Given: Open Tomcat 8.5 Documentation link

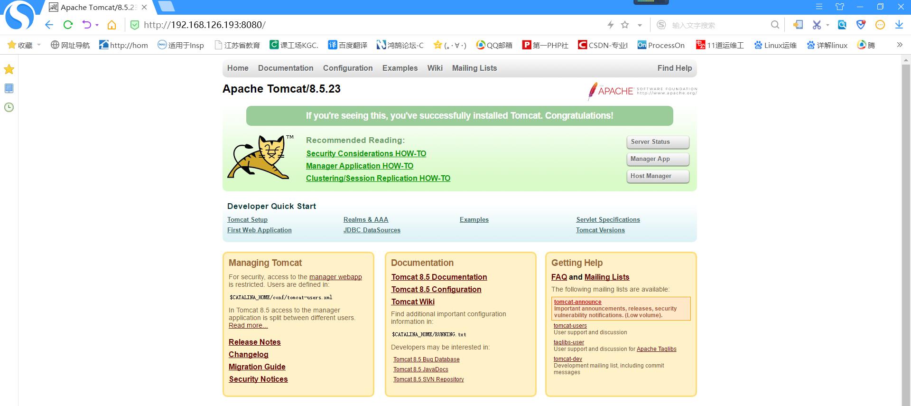Looking at the screenshot, I should point(439,277).
